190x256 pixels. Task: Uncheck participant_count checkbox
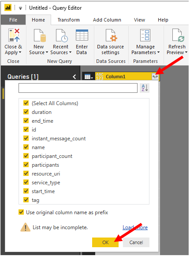coord(26,156)
